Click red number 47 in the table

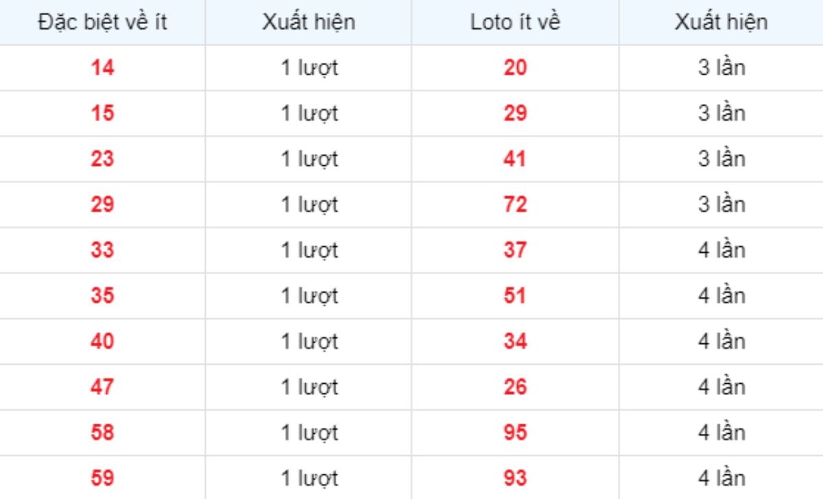point(102,387)
